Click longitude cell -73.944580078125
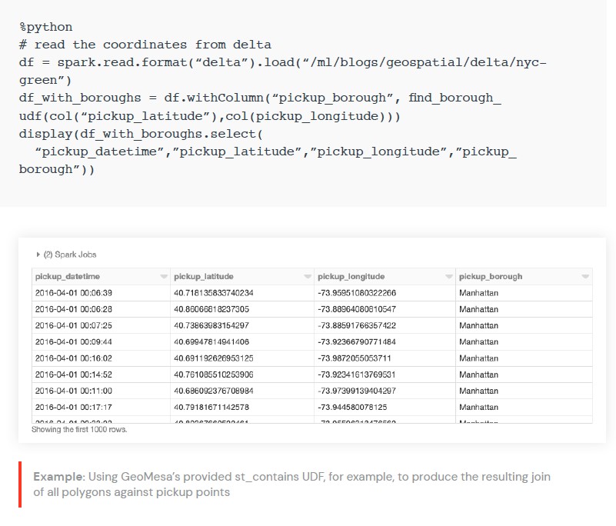 click(352, 407)
